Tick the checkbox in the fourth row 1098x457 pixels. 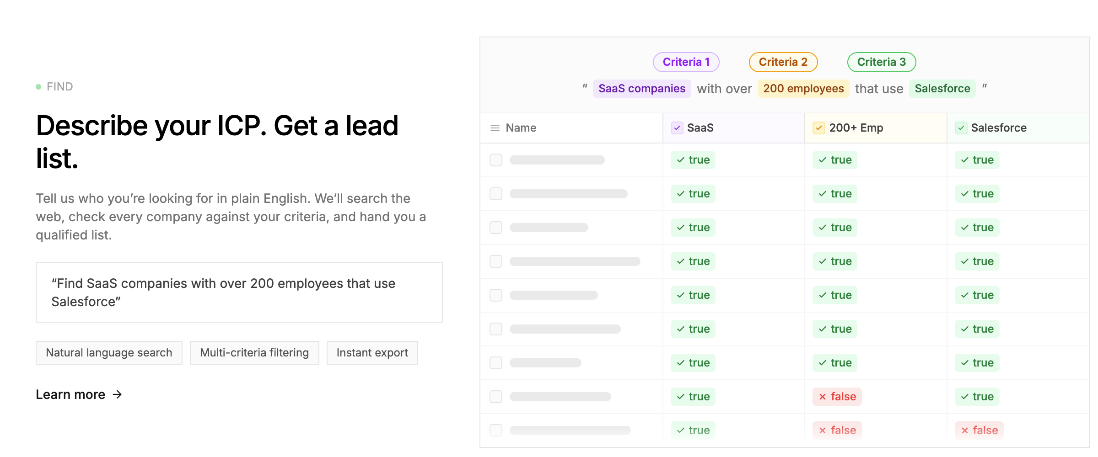click(496, 261)
